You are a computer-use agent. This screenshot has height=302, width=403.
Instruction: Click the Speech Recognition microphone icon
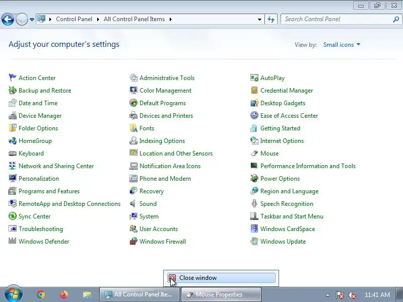254,203
